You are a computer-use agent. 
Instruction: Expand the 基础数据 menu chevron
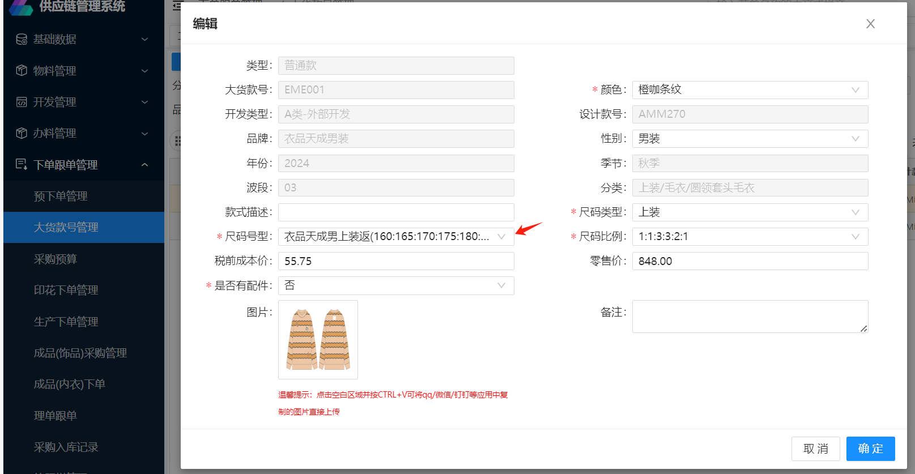144,39
